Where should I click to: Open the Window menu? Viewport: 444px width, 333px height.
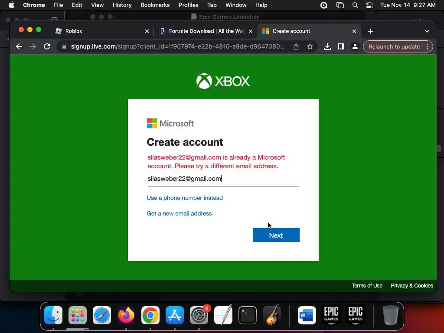coord(236,5)
